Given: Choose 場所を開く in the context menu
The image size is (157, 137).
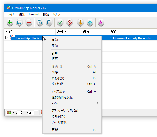Looking at the screenshot, I should [72, 117].
